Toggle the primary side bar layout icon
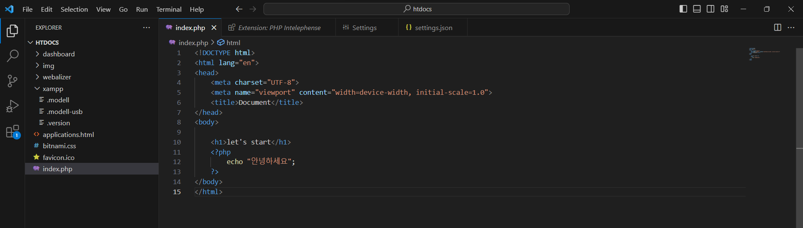This screenshot has width=803, height=228. tap(683, 9)
